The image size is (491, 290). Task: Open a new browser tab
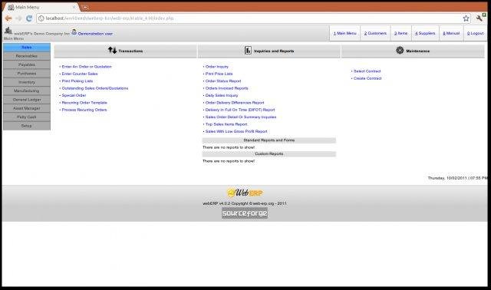point(85,7)
